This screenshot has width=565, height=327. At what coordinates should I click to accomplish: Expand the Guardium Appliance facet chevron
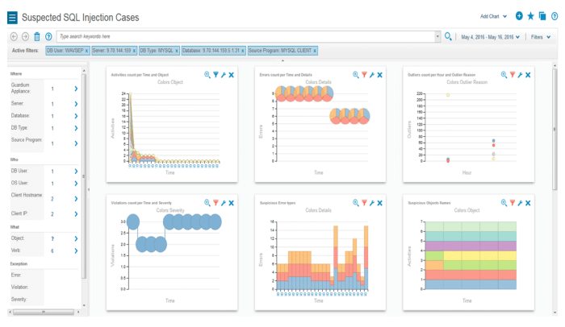click(x=75, y=89)
